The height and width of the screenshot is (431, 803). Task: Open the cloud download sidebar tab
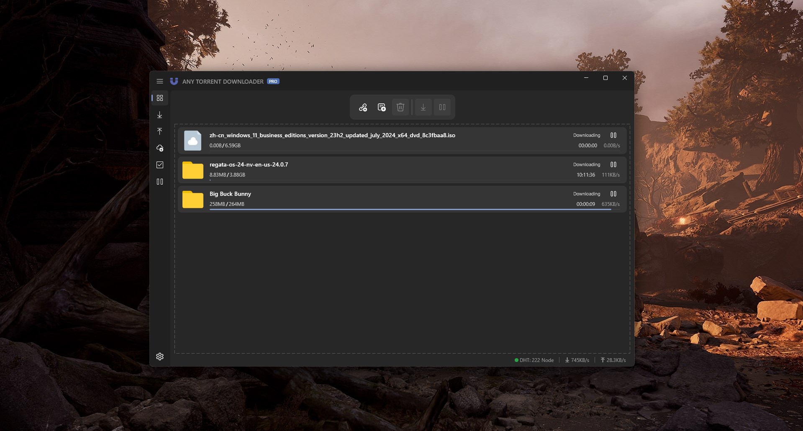coord(160,148)
